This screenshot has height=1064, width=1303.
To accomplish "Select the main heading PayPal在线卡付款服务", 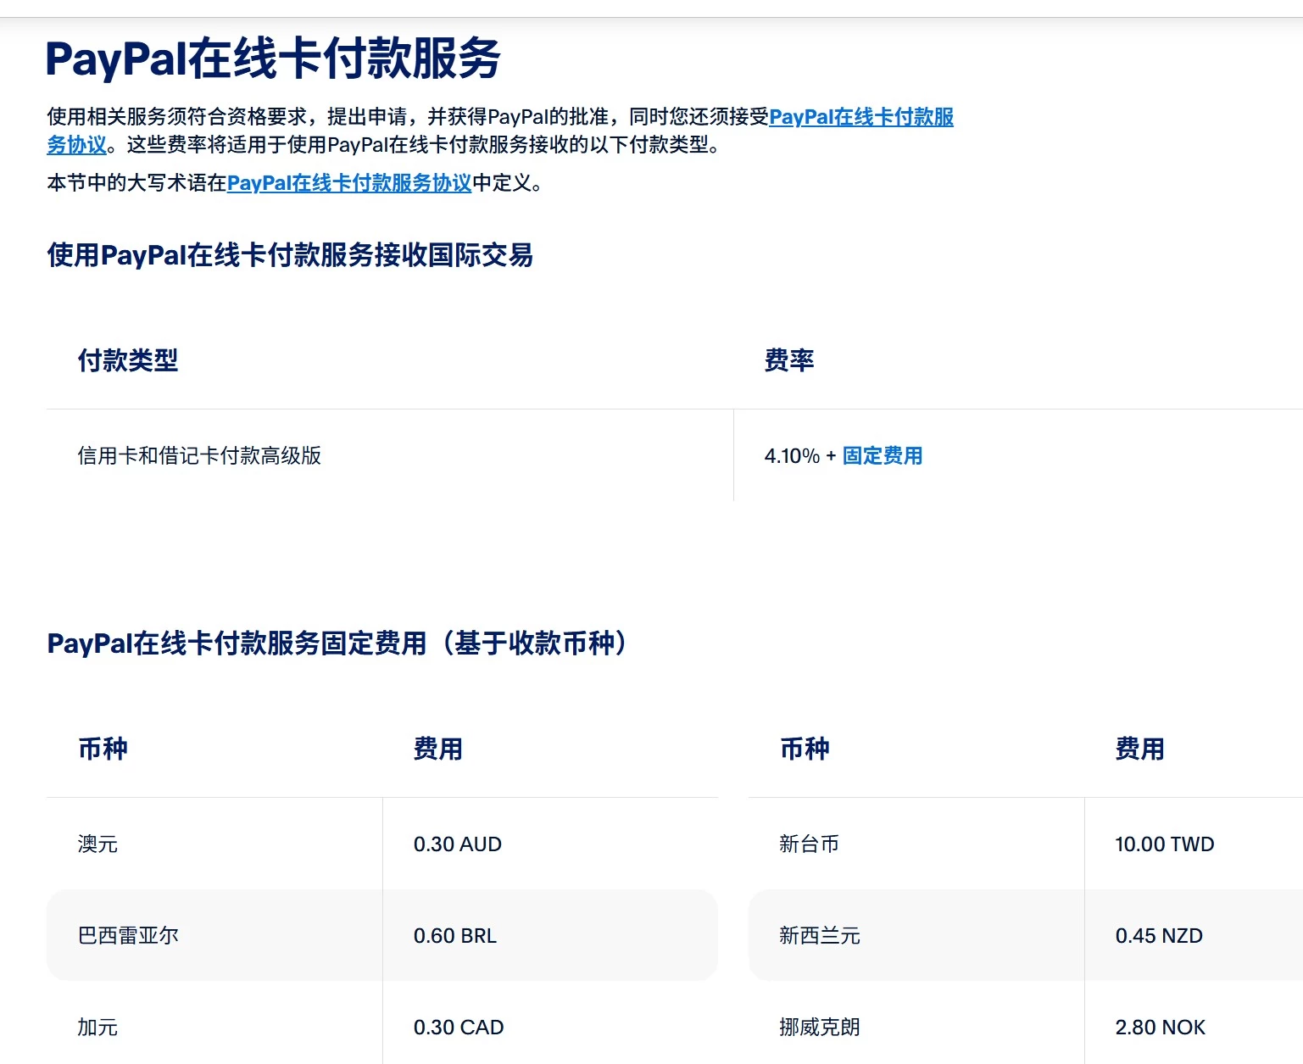I will (273, 59).
